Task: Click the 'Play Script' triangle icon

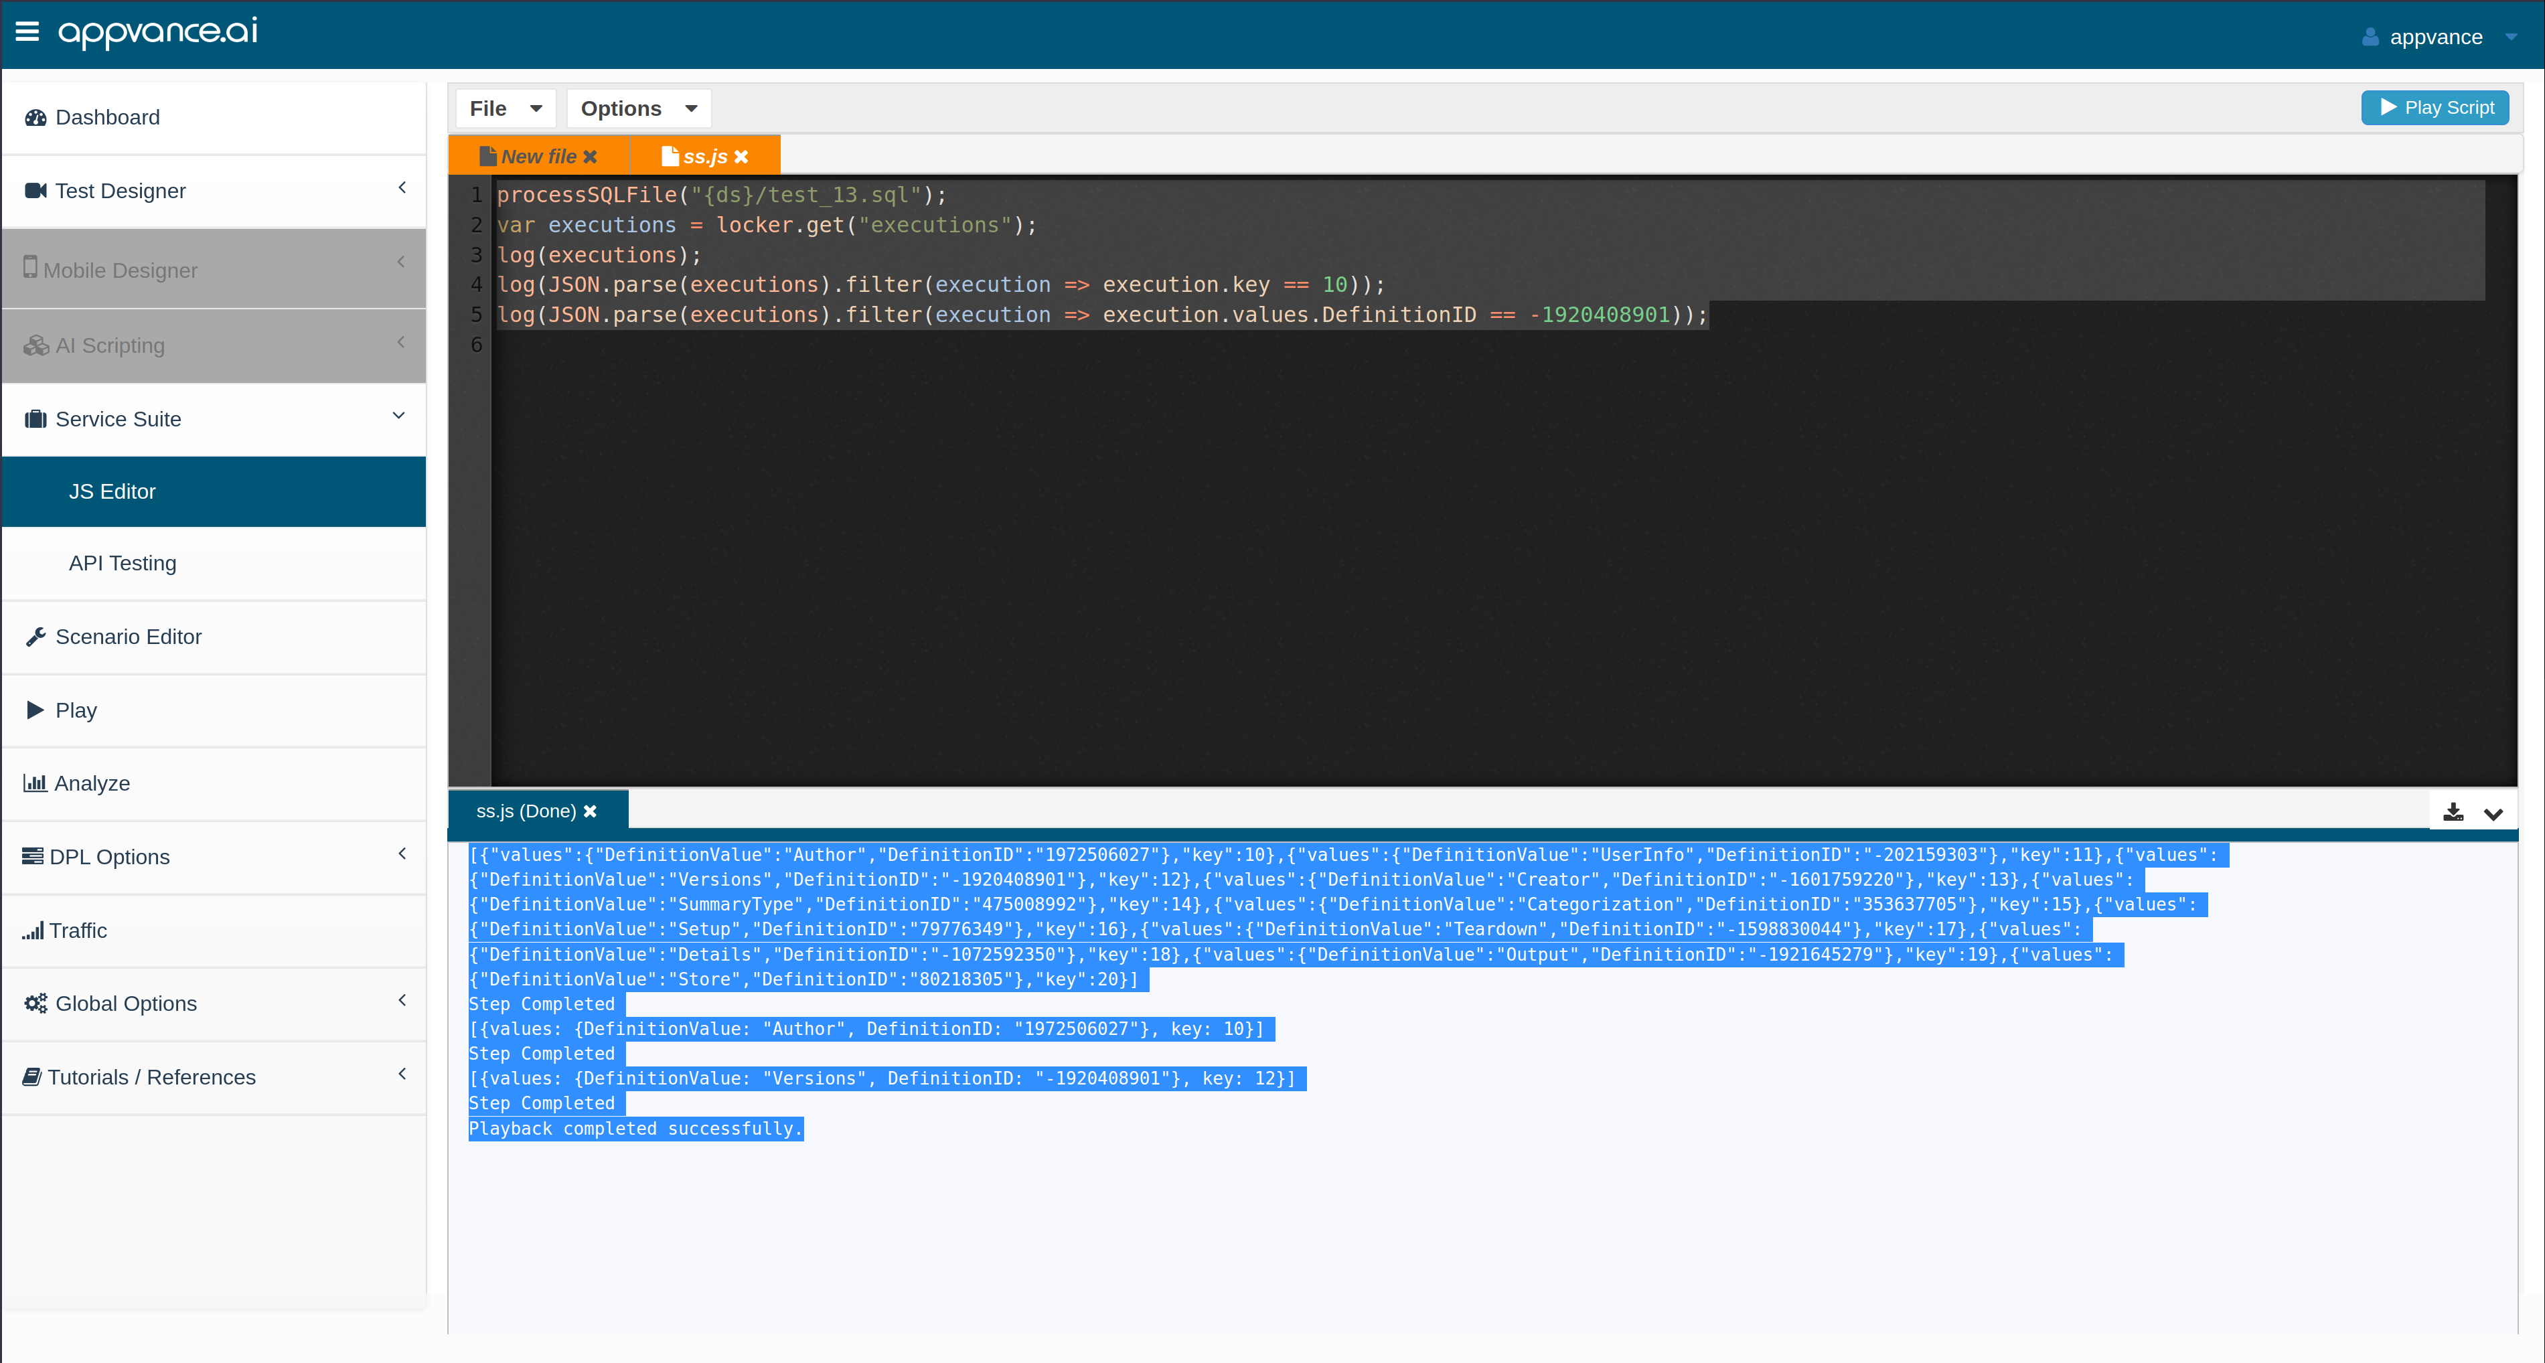Action: pos(2389,106)
